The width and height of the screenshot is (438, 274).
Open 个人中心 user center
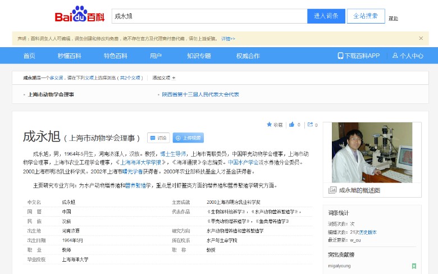click(408, 56)
